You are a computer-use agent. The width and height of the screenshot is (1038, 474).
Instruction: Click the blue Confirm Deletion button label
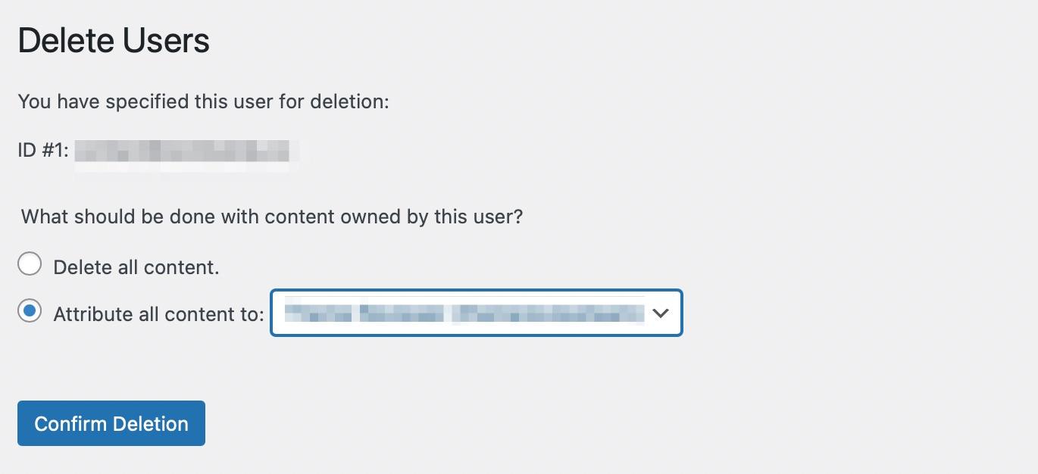pos(111,423)
